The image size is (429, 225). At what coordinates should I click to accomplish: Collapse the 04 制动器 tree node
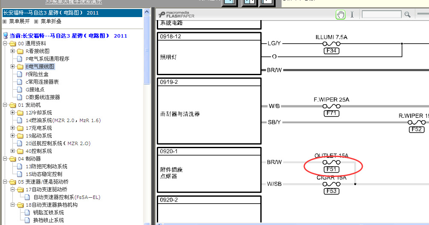tap(5, 158)
